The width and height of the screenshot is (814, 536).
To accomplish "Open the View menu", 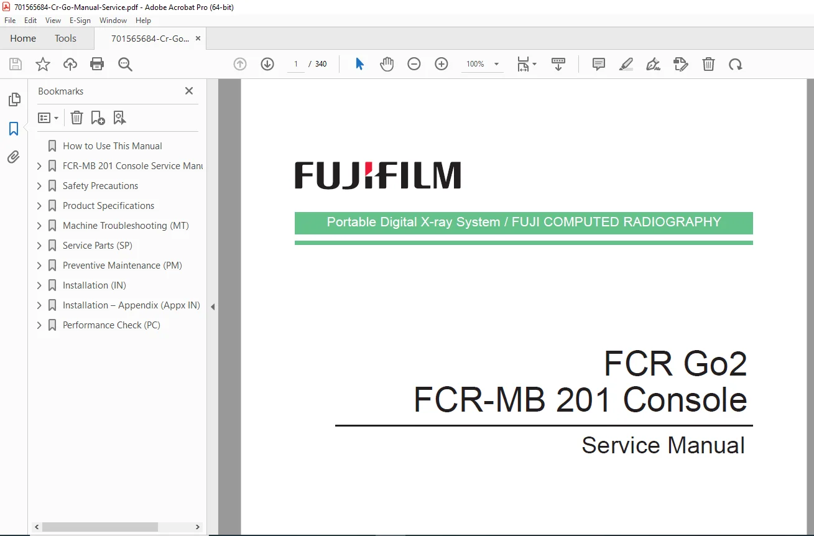I will [53, 21].
